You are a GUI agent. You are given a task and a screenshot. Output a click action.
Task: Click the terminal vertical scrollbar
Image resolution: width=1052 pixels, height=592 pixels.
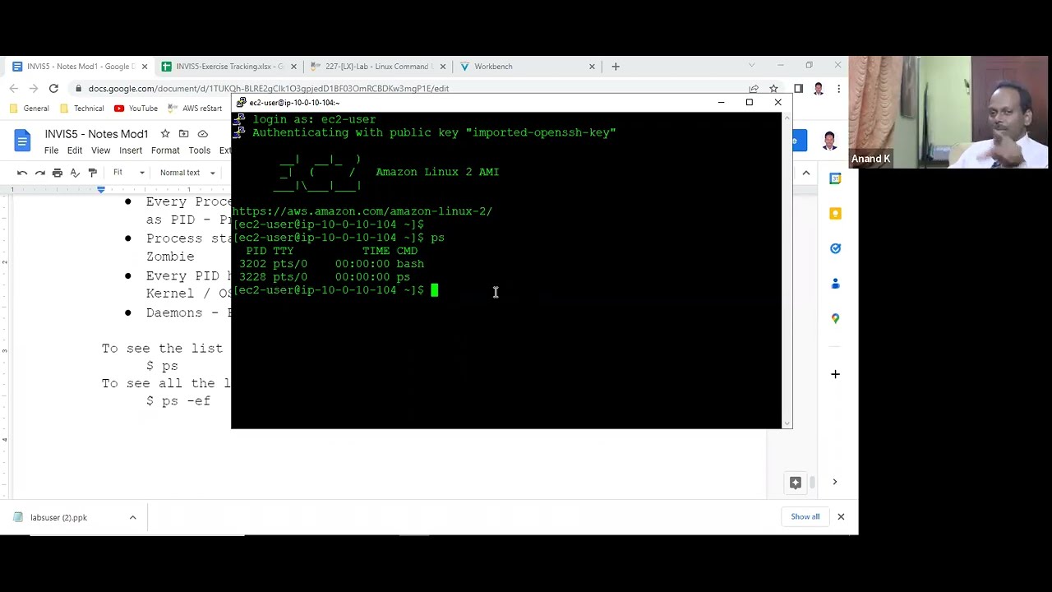point(787,270)
